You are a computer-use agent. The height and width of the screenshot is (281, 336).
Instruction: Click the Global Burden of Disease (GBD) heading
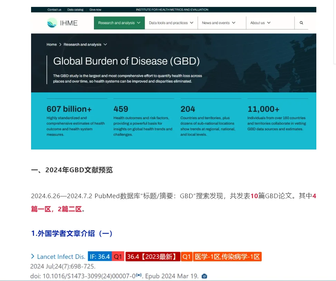coord(126,61)
